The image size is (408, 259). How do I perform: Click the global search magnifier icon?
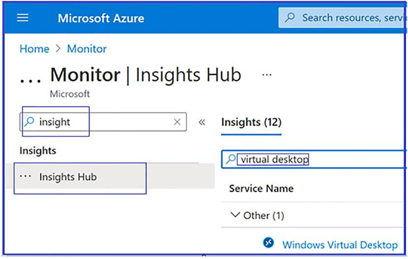290,17
